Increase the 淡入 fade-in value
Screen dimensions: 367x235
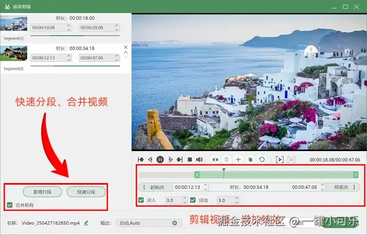tap(185, 198)
